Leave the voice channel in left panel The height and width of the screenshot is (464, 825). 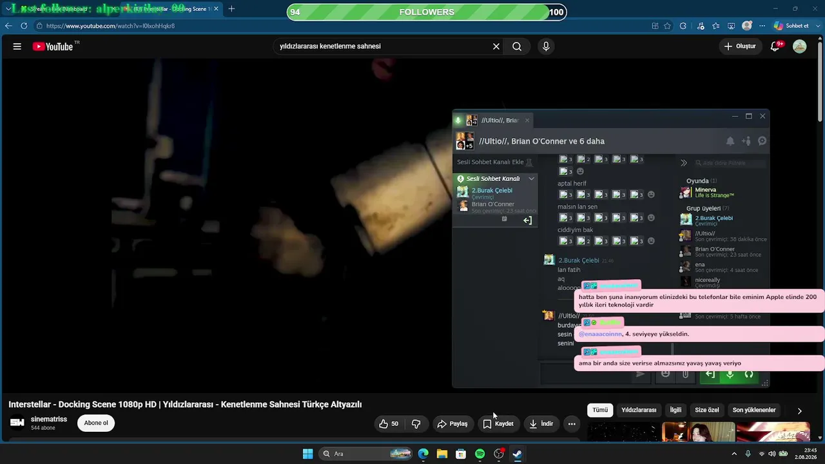point(527,220)
